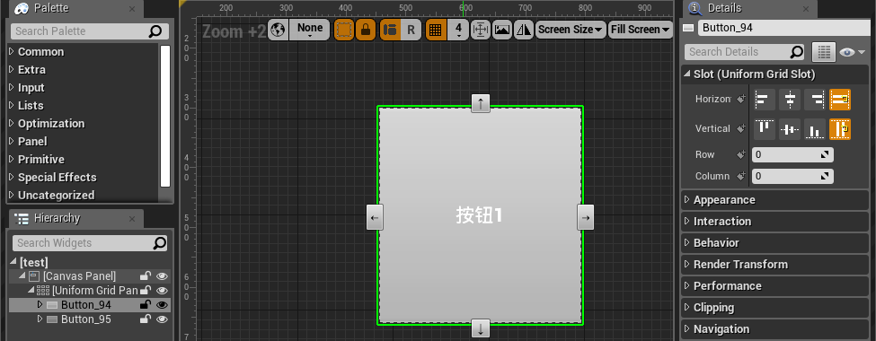Set horizontal alignment to left
876x341 pixels.
[765, 100]
